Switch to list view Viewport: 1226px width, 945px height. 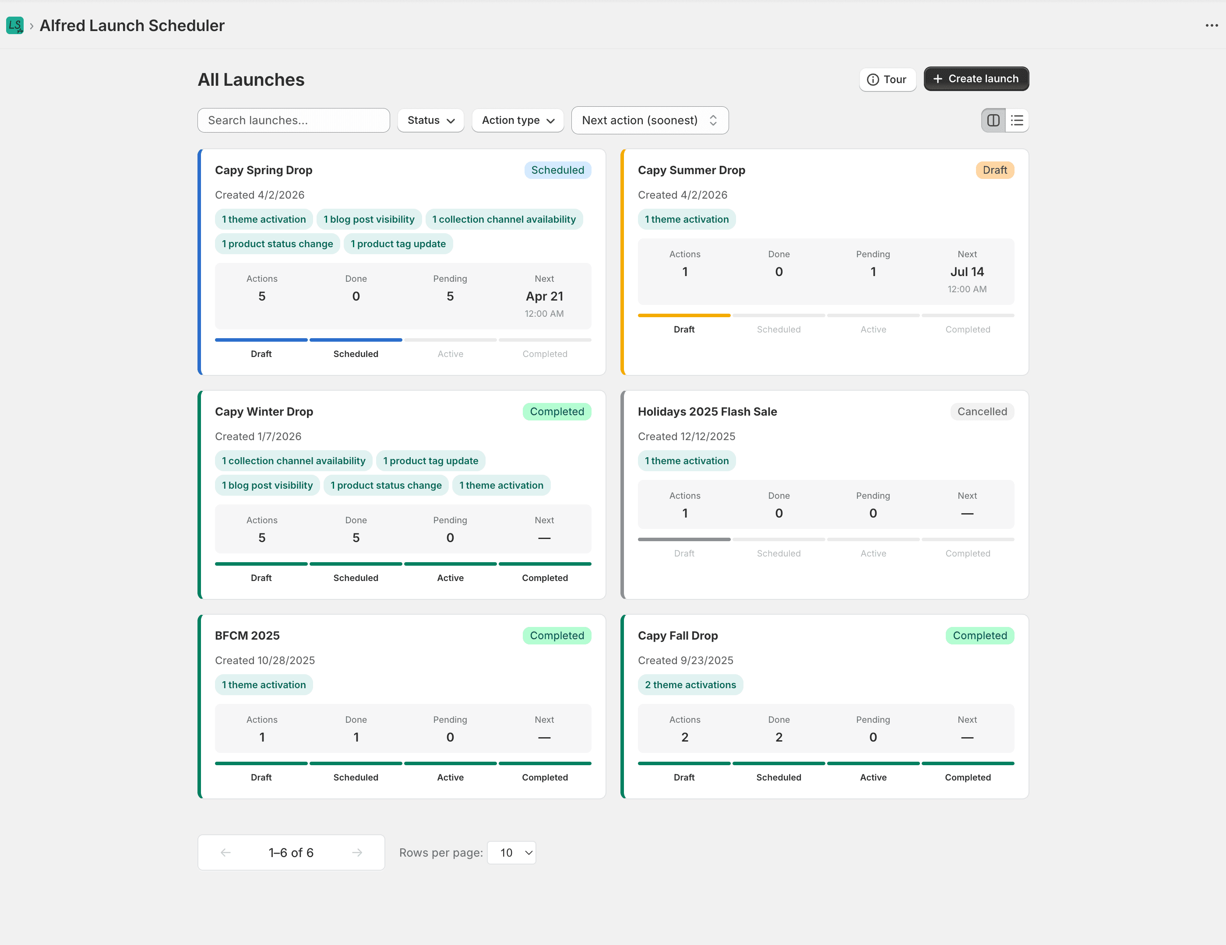click(x=1017, y=120)
